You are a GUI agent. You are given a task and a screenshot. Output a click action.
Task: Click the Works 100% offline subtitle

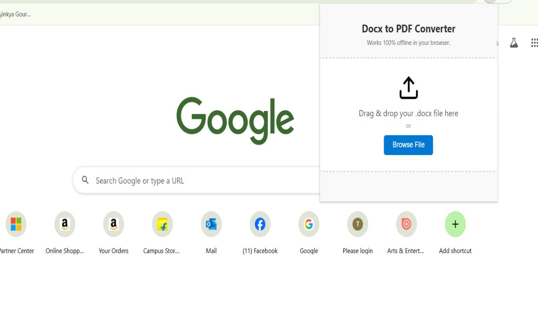[x=409, y=43]
